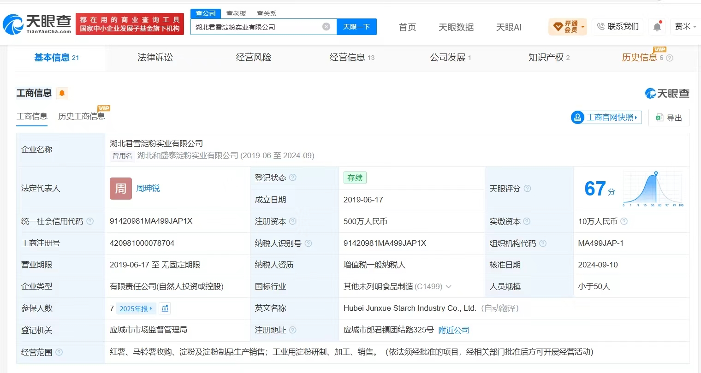Open help icon next to 登记状态

[x=293, y=178]
